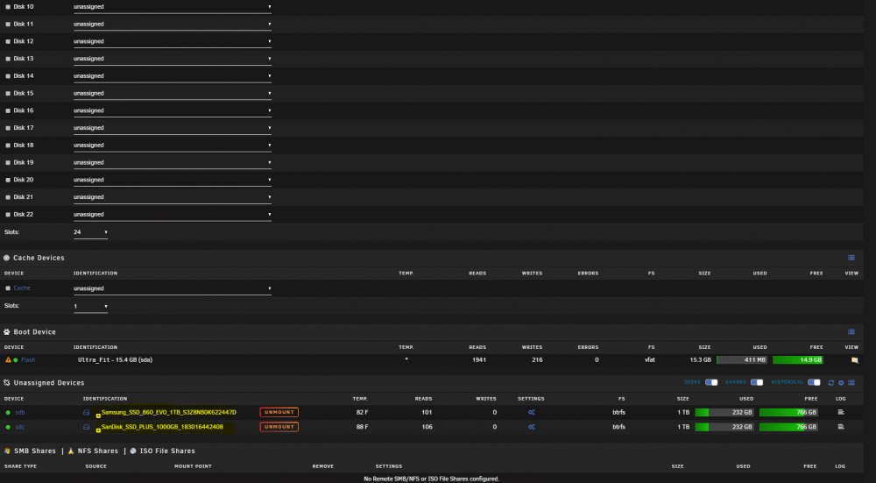This screenshot has height=483, width=876.
Task: Click the Unassigned Devices list view icon
Action: (x=851, y=383)
